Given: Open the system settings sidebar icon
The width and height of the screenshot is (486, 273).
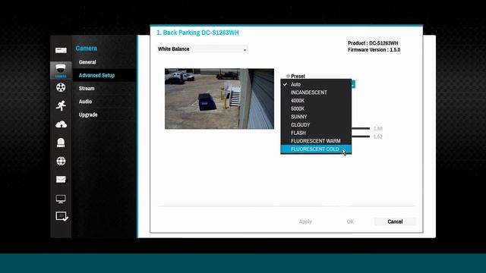Looking at the screenshot, I should pos(61,50).
